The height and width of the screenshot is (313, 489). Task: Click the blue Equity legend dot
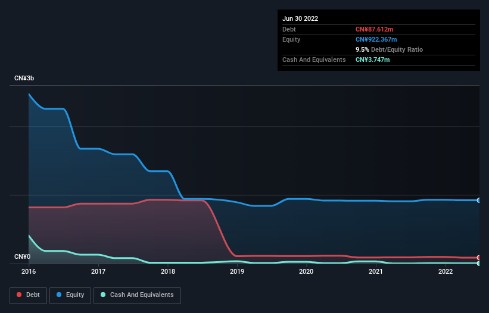(59, 295)
